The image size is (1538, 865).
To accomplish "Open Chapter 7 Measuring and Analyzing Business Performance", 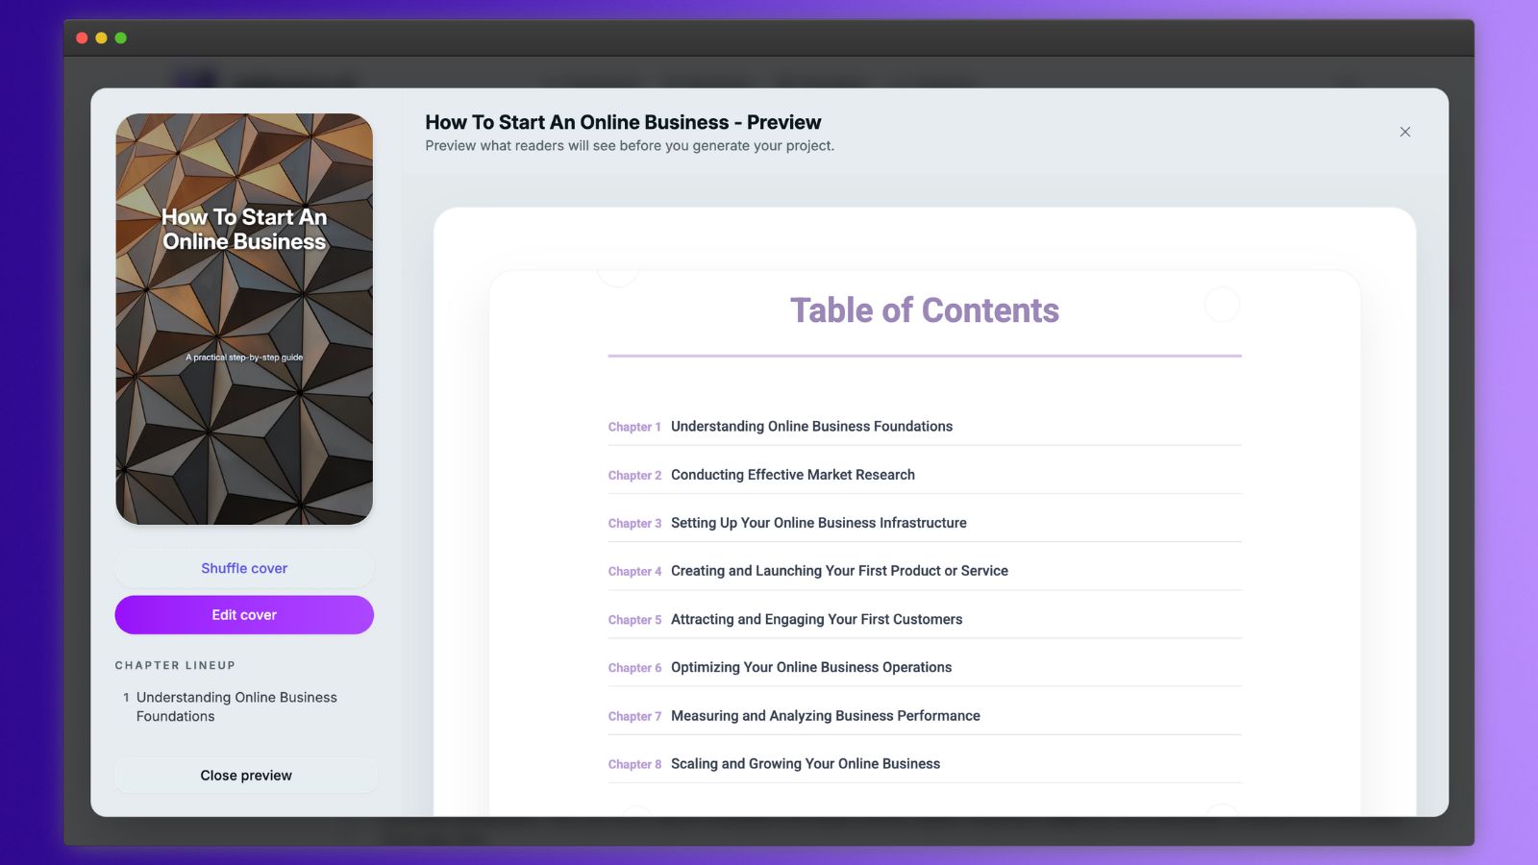I will coord(825,715).
